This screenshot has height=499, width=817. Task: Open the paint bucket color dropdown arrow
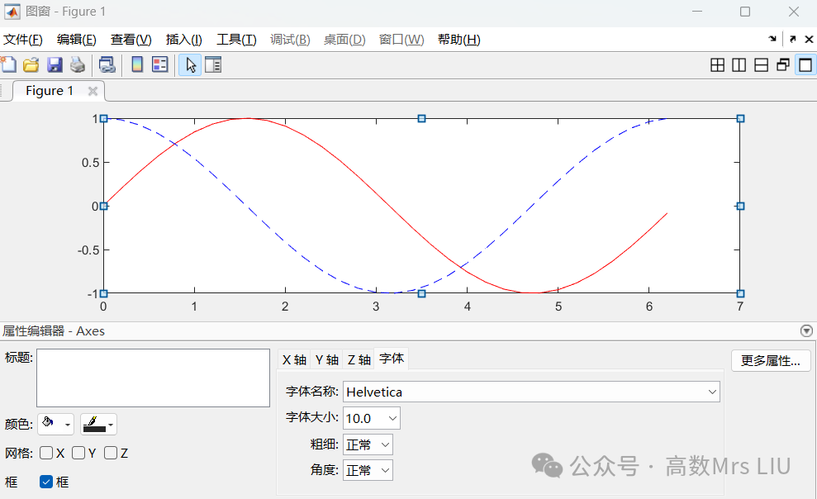67,425
